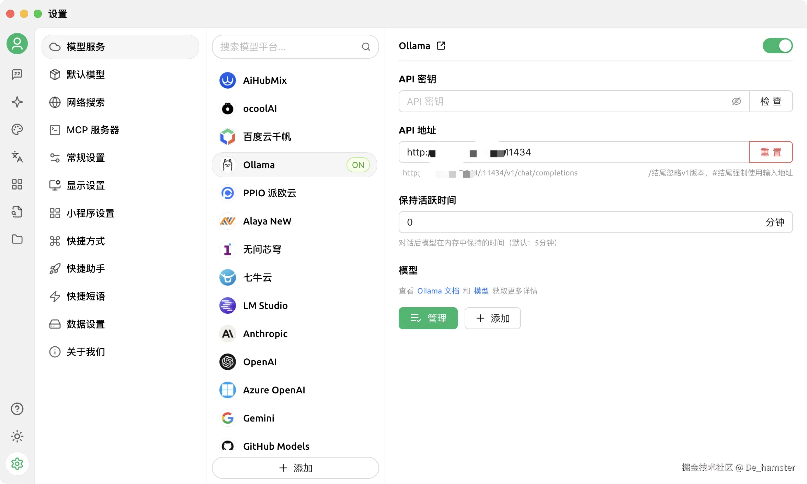Open 默认模型 settings section
The image size is (807, 484).
pos(86,74)
